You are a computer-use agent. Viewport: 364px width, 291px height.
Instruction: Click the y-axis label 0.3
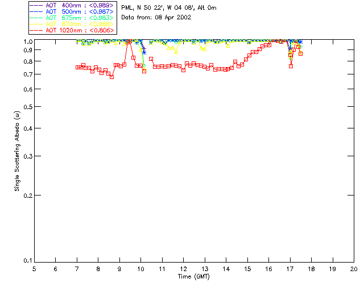point(28,156)
